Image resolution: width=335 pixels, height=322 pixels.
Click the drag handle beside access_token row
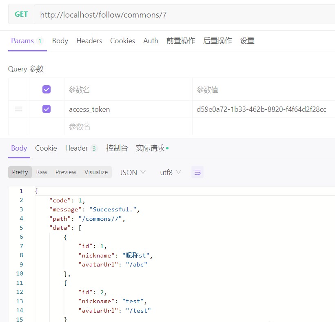(x=19, y=109)
